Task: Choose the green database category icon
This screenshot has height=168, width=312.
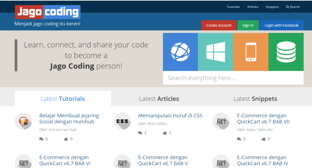Action: [x=286, y=52]
